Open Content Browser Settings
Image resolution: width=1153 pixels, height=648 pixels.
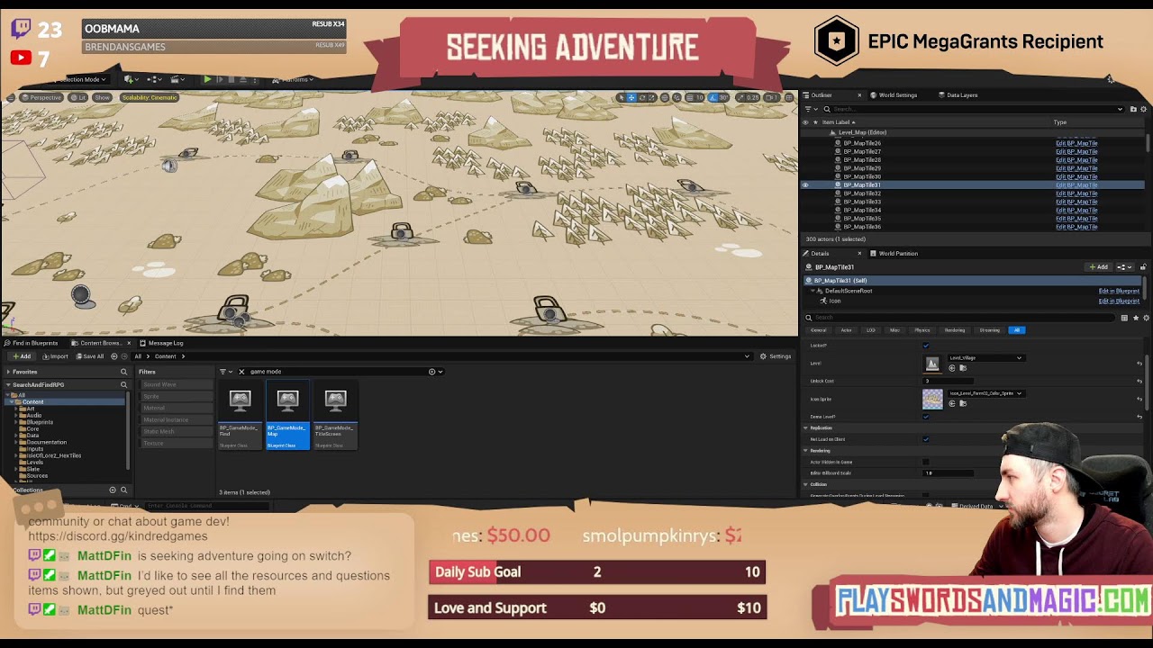pyautogui.click(x=776, y=356)
